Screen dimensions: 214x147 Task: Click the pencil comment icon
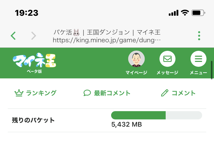tap(165, 93)
